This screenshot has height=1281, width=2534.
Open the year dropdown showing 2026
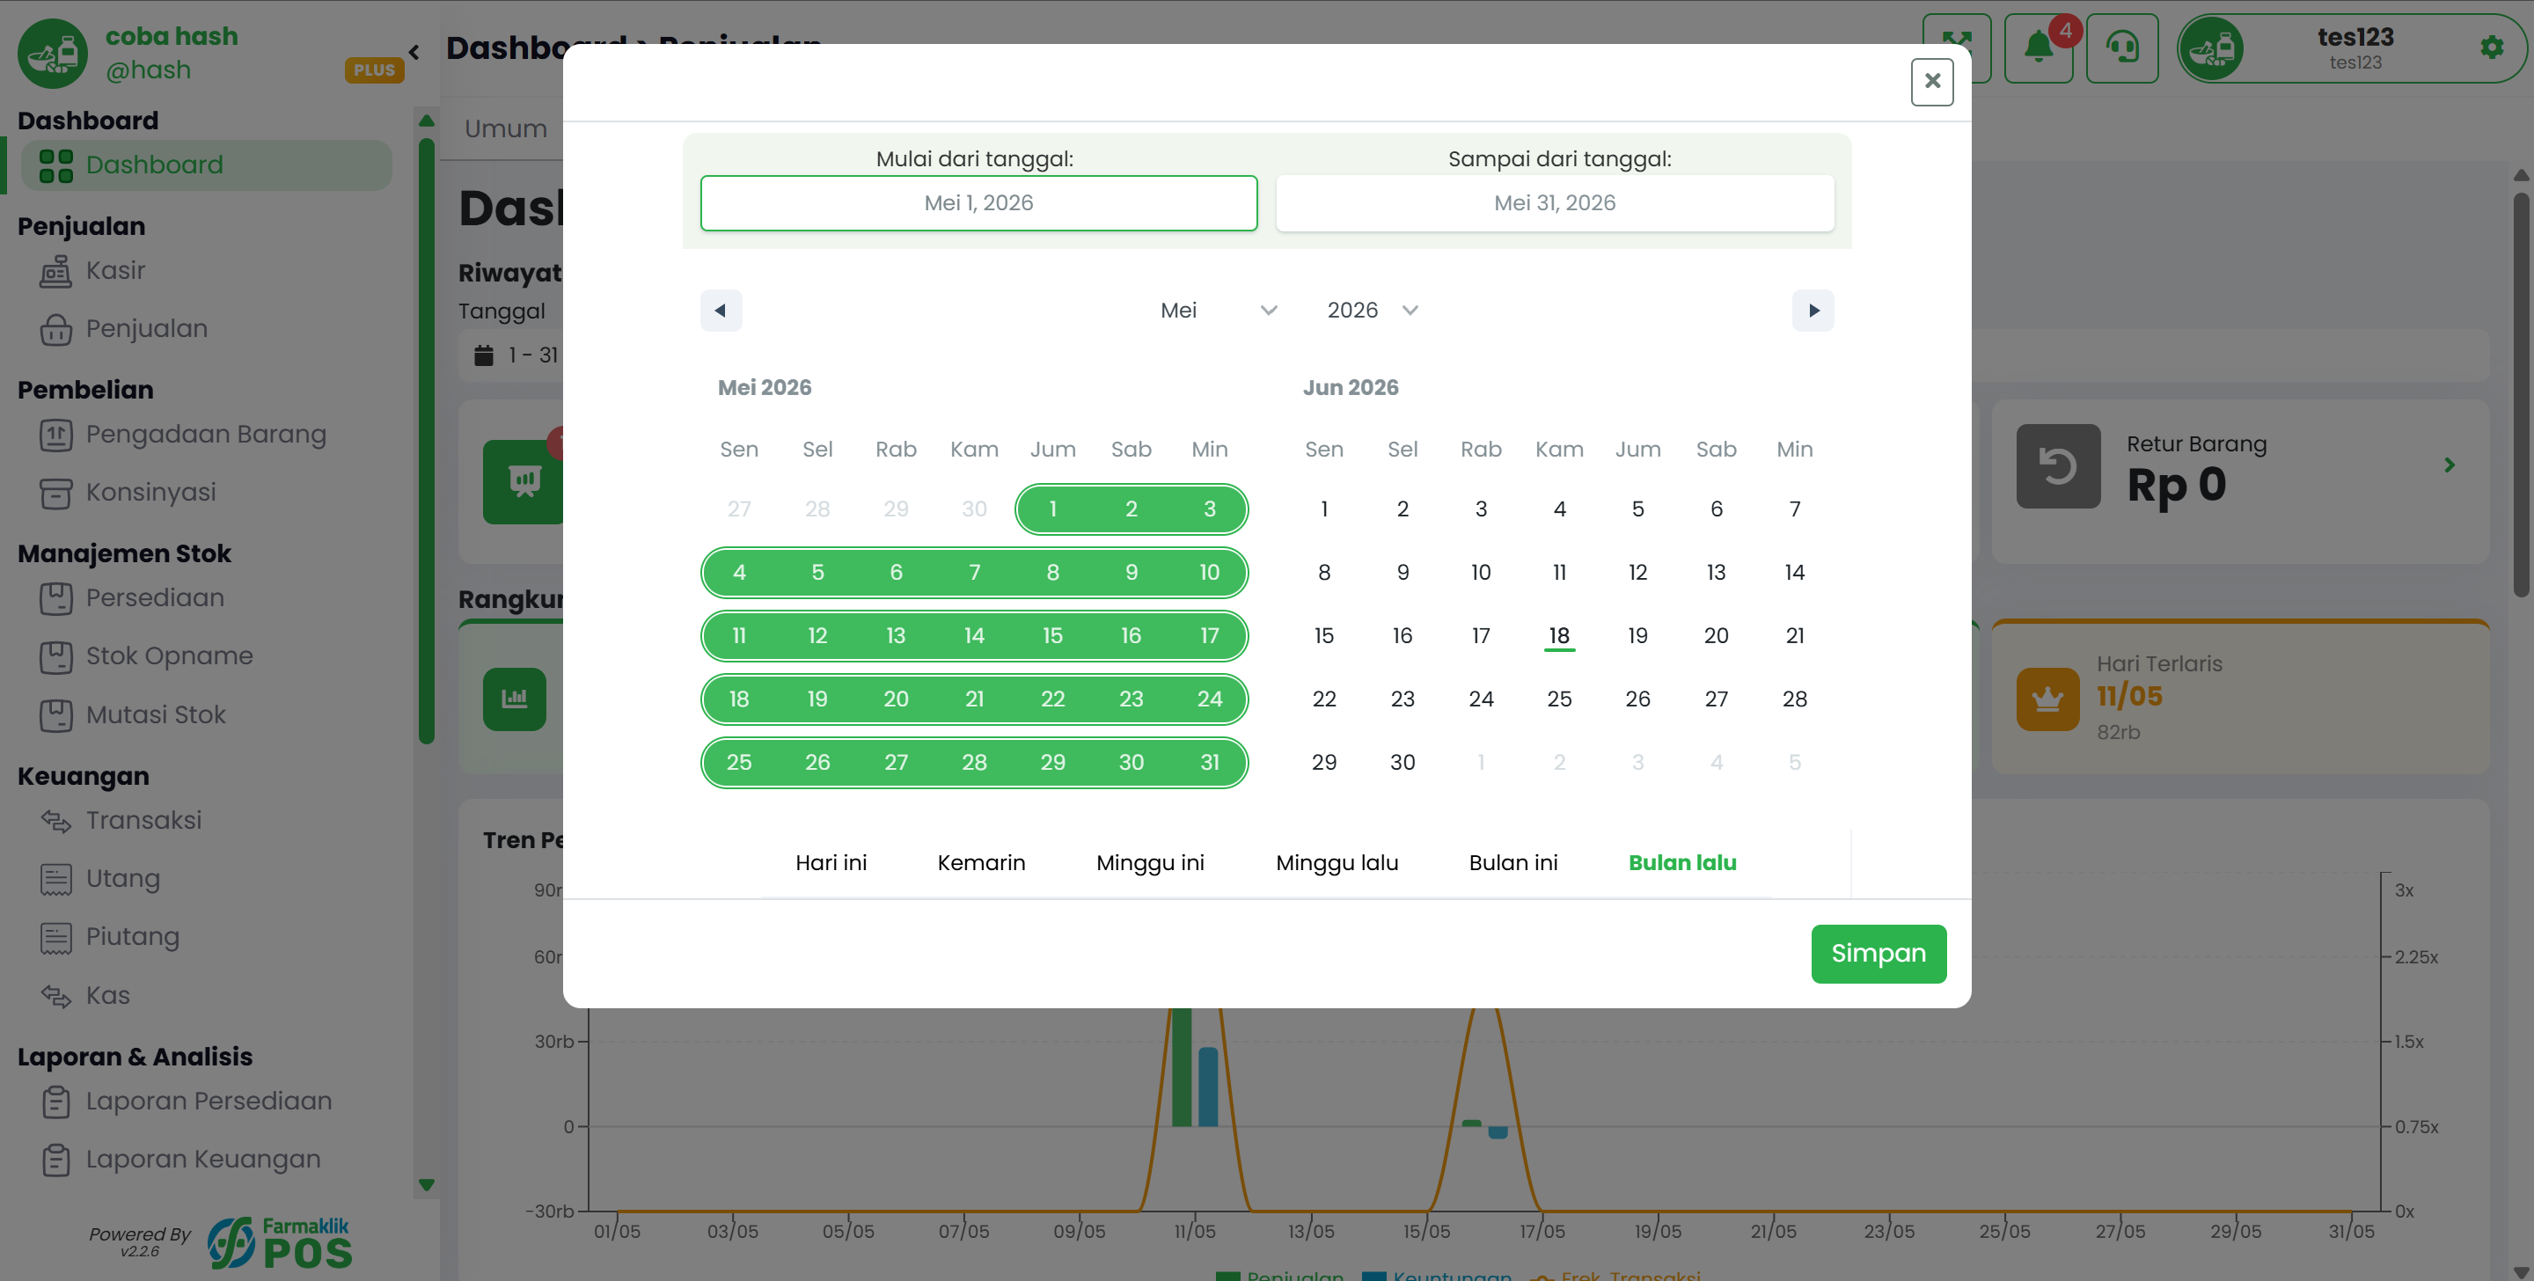tap(1373, 310)
